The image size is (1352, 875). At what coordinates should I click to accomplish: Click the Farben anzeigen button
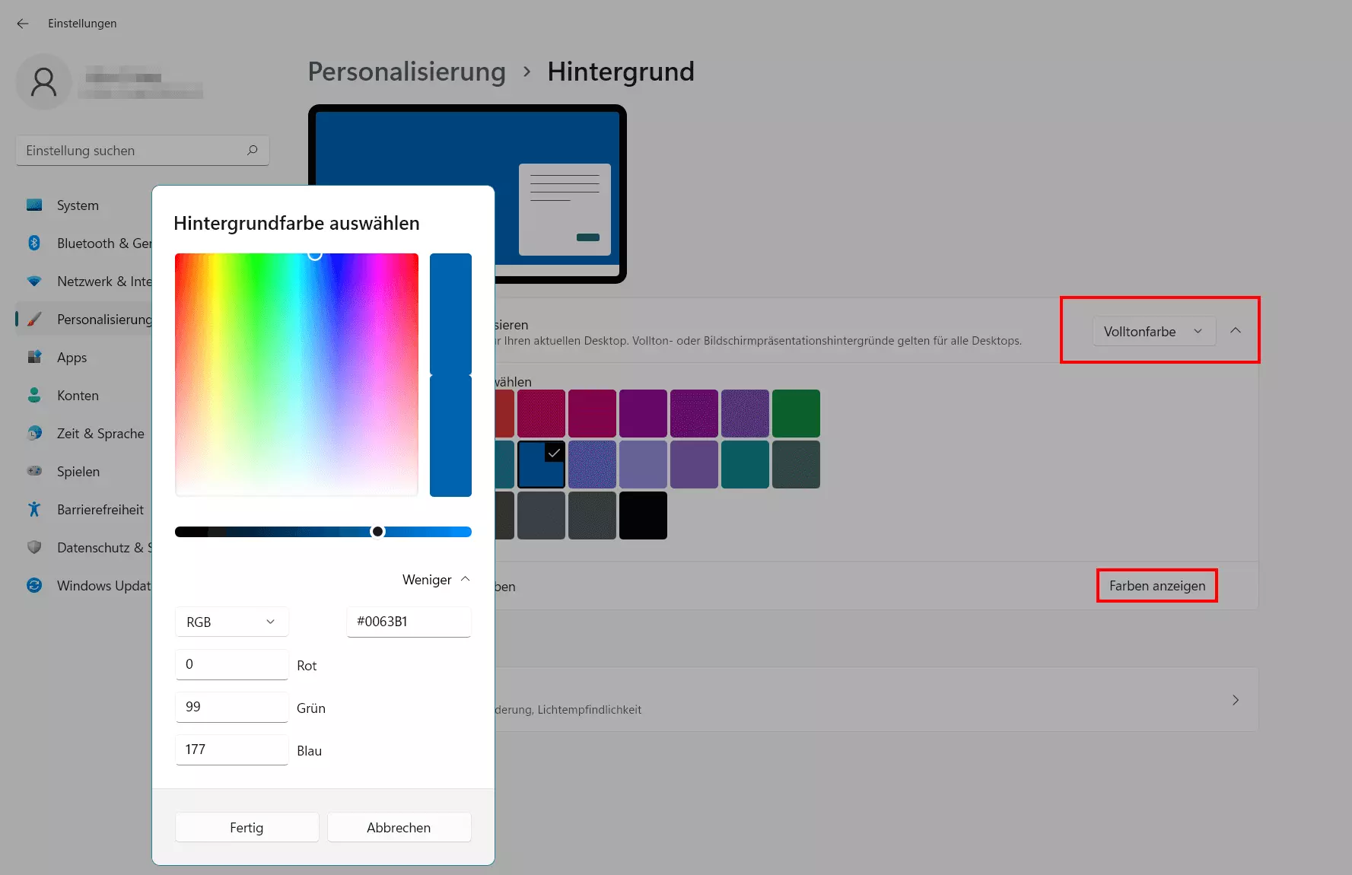pos(1157,586)
